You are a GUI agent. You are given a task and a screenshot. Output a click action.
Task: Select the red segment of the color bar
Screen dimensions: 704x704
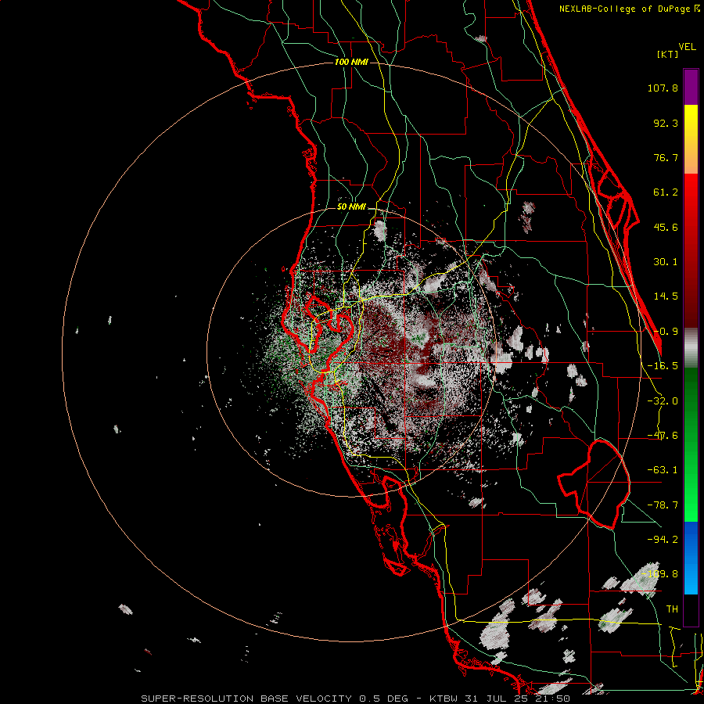[x=691, y=250]
